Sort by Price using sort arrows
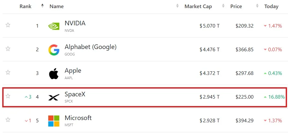288x133 pixels. (257, 6)
